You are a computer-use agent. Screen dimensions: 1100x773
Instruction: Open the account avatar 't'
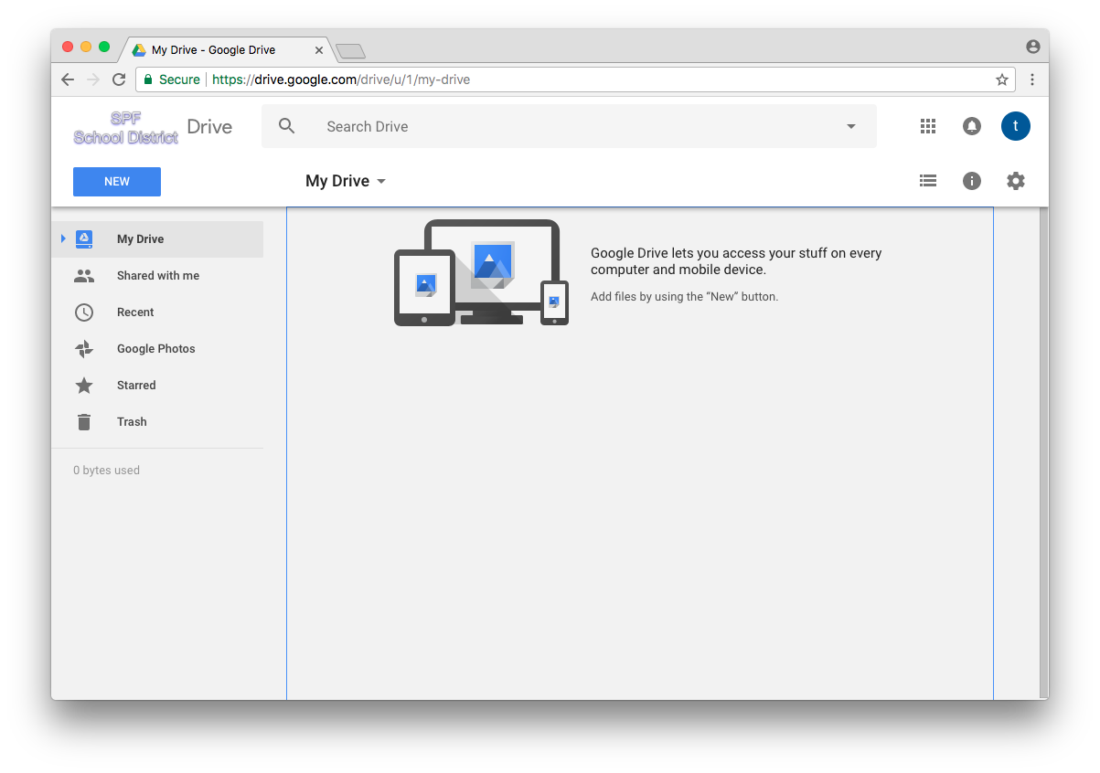1016,126
